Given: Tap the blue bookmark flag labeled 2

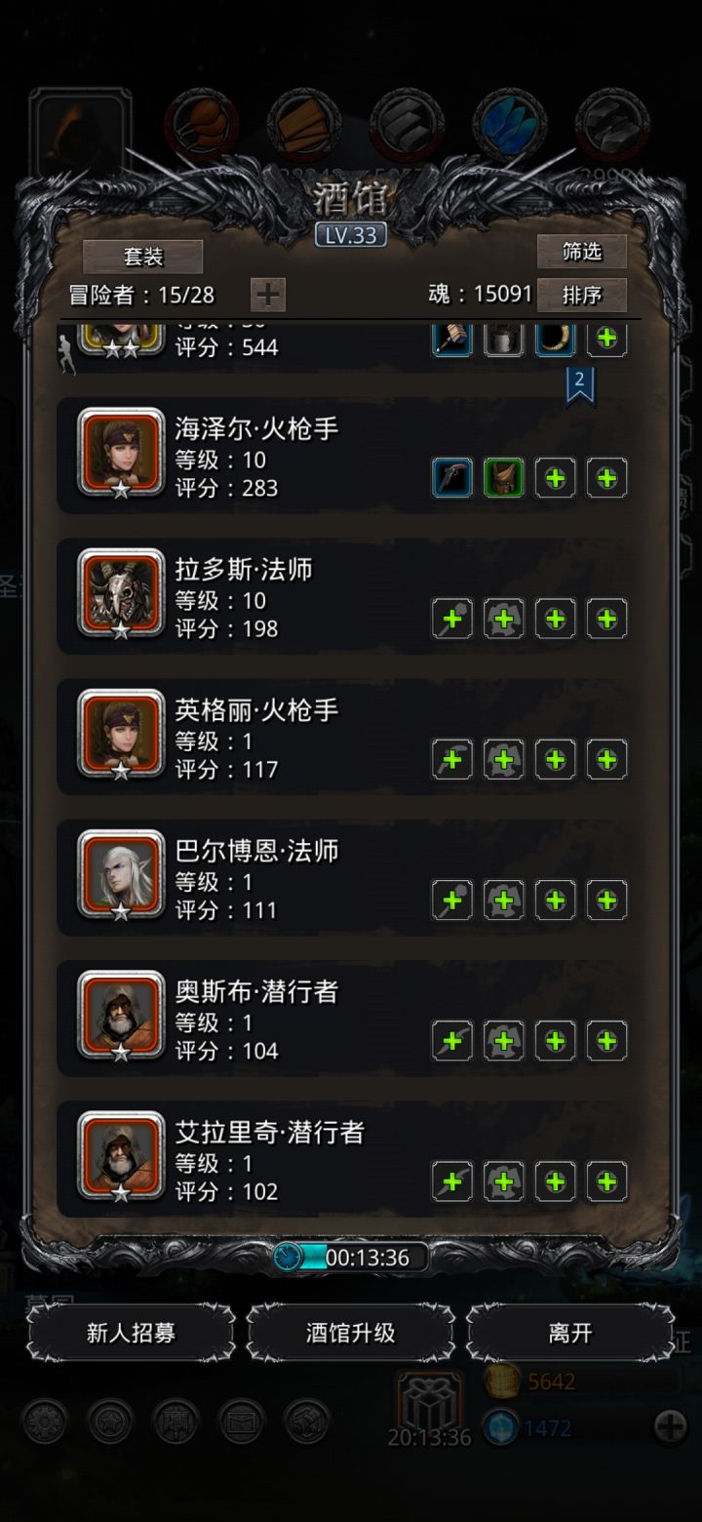Looking at the screenshot, I should (579, 384).
